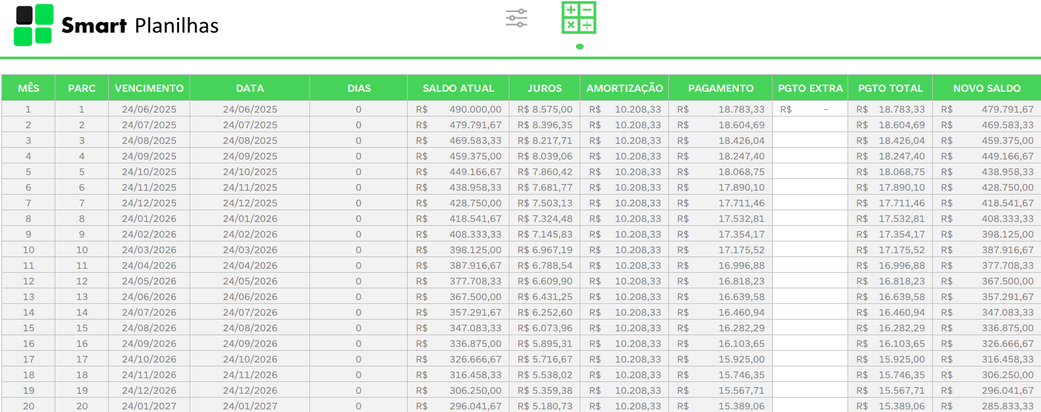Click the green dot below the calculator
The width and height of the screenshot is (1041, 412).
[580, 46]
